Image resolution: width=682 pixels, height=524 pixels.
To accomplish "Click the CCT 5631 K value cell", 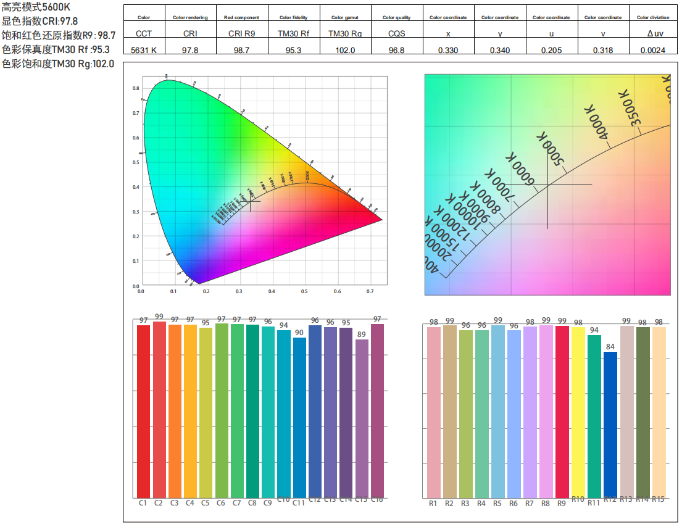I will [144, 50].
